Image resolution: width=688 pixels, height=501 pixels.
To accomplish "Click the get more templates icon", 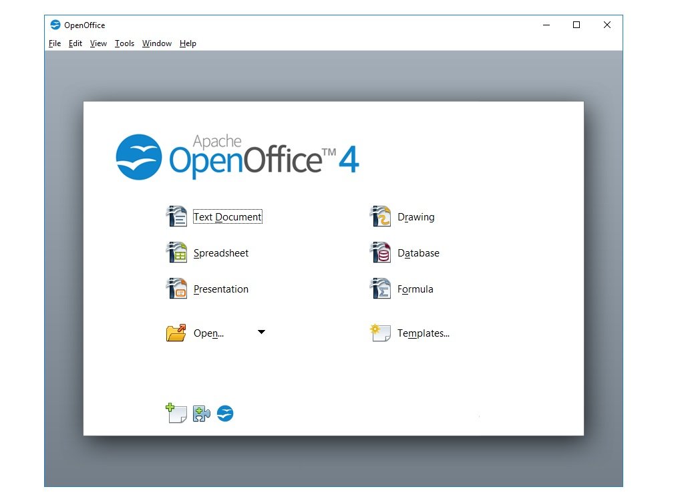I will point(176,413).
